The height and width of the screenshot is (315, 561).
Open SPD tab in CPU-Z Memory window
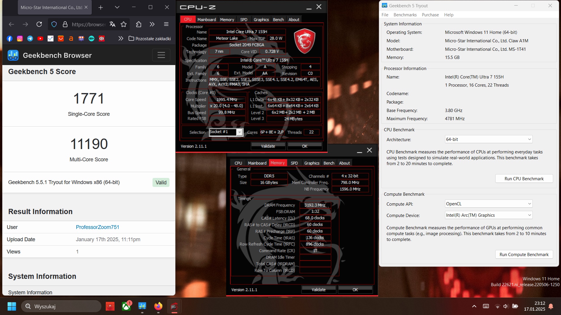click(x=294, y=163)
